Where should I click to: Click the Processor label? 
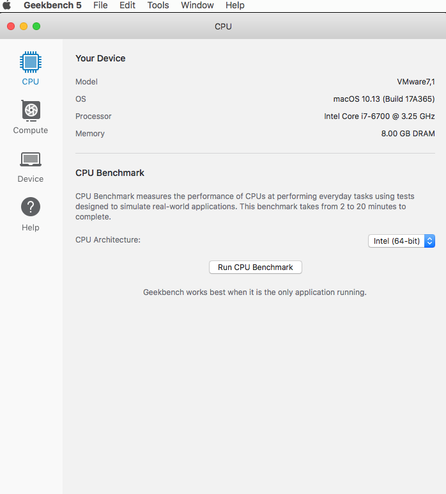tap(93, 116)
